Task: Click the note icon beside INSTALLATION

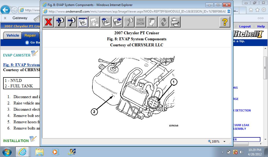Action: [x=33, y=139]
